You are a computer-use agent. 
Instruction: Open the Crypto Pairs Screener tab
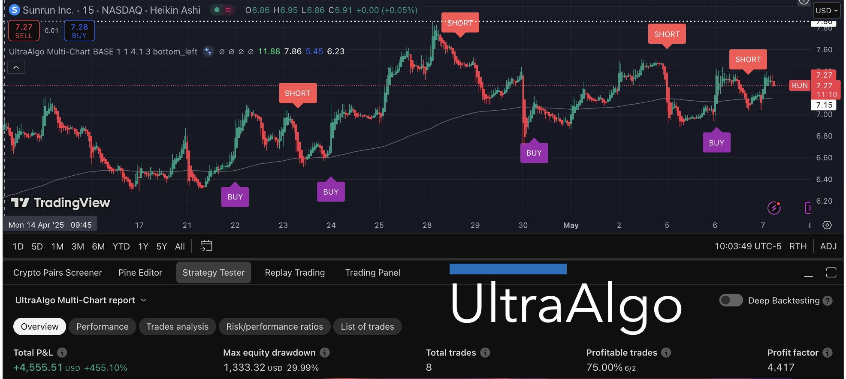click(57, 273)
